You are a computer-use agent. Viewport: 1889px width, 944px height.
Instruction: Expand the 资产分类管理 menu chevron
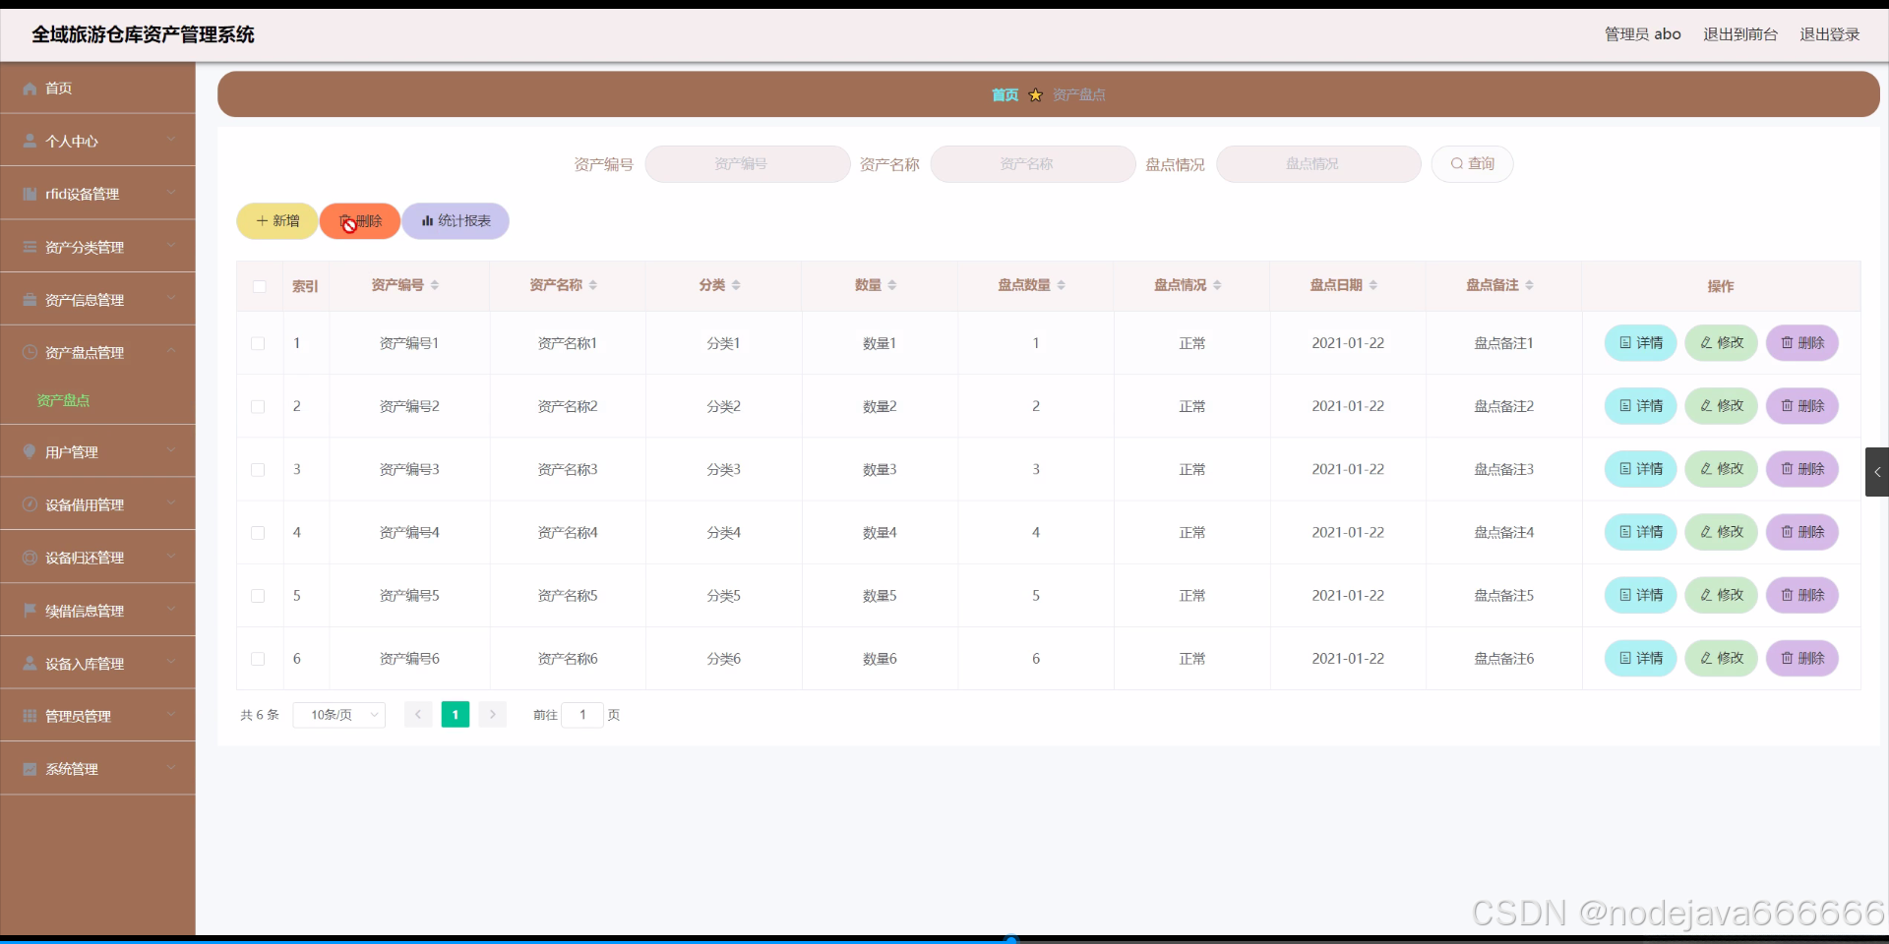(x=171, y=246)
